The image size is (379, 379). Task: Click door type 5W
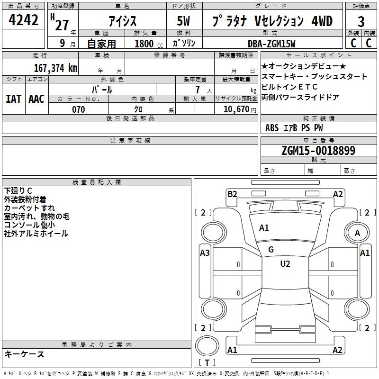183,21
